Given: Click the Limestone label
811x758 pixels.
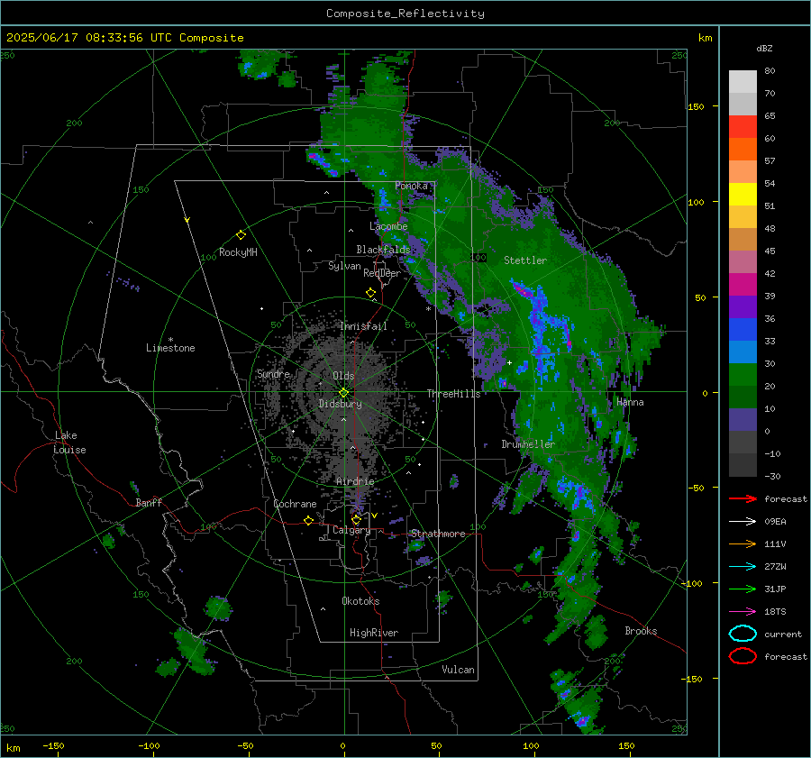Looking at the screenshot, I should (170, 348).
